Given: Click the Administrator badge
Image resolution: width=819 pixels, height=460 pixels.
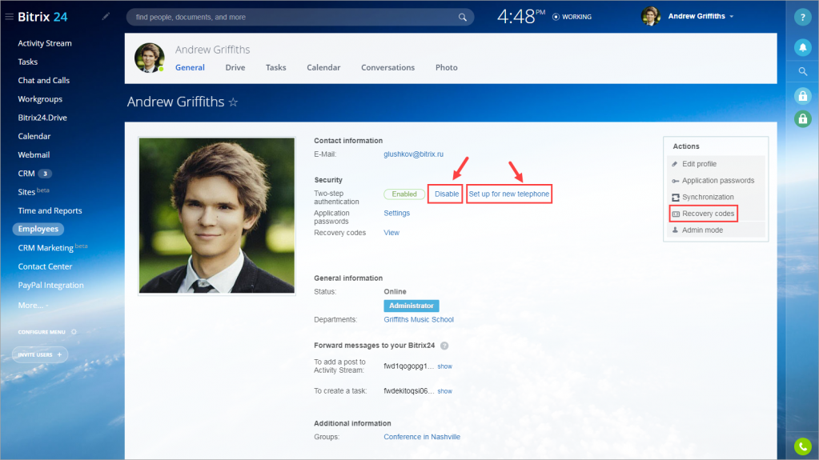Looking at the screenshot, I should pos(411,306).
